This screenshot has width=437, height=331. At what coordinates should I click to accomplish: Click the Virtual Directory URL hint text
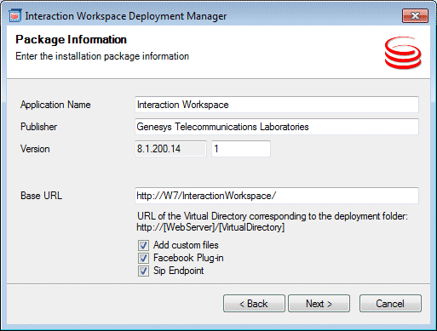(273, 221)
